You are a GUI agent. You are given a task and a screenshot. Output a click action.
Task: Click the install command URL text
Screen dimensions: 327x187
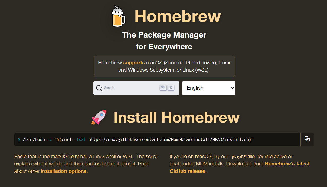coord(168,139)
